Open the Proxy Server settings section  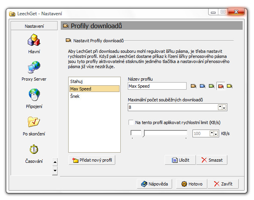pyautogui.click(x=34, y=71)
